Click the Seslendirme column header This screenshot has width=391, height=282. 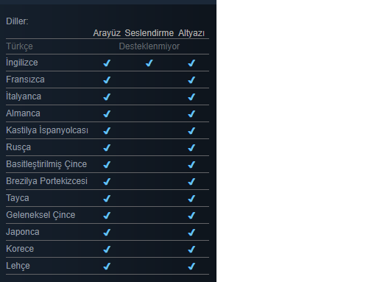pyautogui.click(x=149, y=33)
